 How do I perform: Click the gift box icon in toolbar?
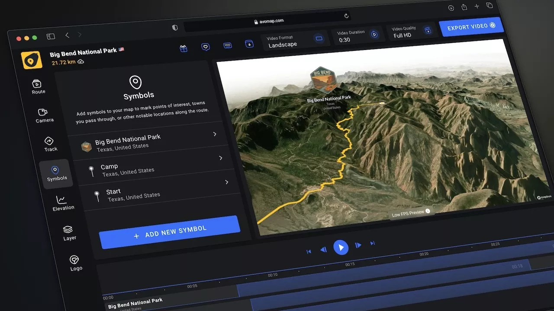click(x=184, y=49)
